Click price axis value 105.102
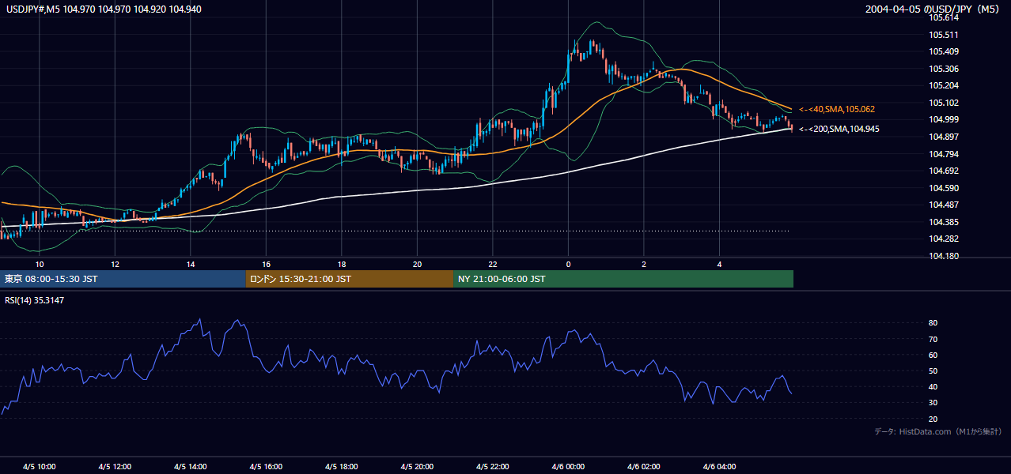 click(944, 103)
